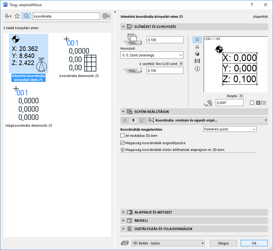
Task: Select the no-mirror placement option
Action: tap(252, 103)
